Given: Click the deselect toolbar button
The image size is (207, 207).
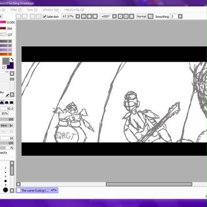Looking at the screenshot, I should click(32, 17).
